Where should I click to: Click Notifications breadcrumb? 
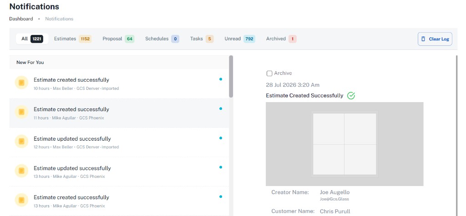click(x=59, y=19)
